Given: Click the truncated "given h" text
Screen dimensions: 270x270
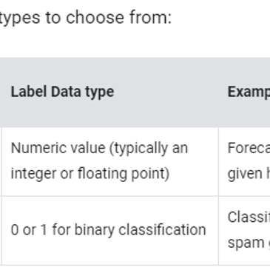Looking at the screenshot, I should click(249, 174).
